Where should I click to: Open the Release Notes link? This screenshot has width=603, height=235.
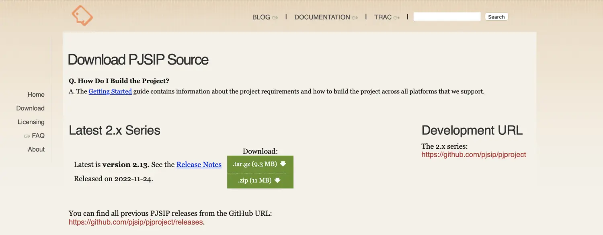(x=199, y=164)
